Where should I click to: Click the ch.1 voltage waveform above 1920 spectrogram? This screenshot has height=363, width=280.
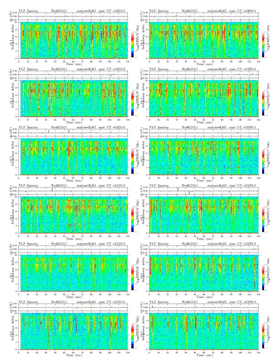(73, 75)
